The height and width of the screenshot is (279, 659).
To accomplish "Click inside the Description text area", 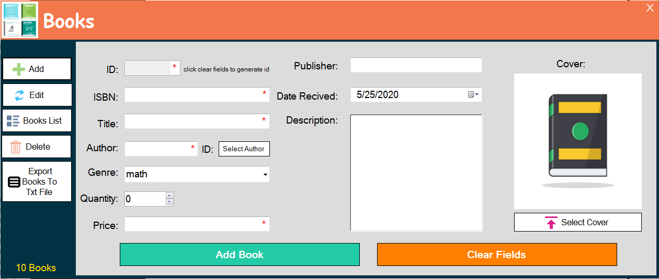I will point(416,173).
